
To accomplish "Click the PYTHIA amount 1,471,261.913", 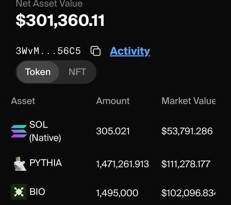I will pyautogui.click(x=122, y=164).
